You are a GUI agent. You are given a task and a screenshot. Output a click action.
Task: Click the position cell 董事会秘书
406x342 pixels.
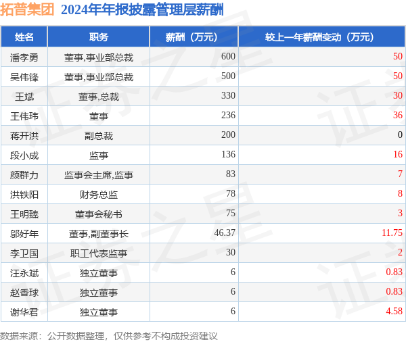tap(99, 214)
